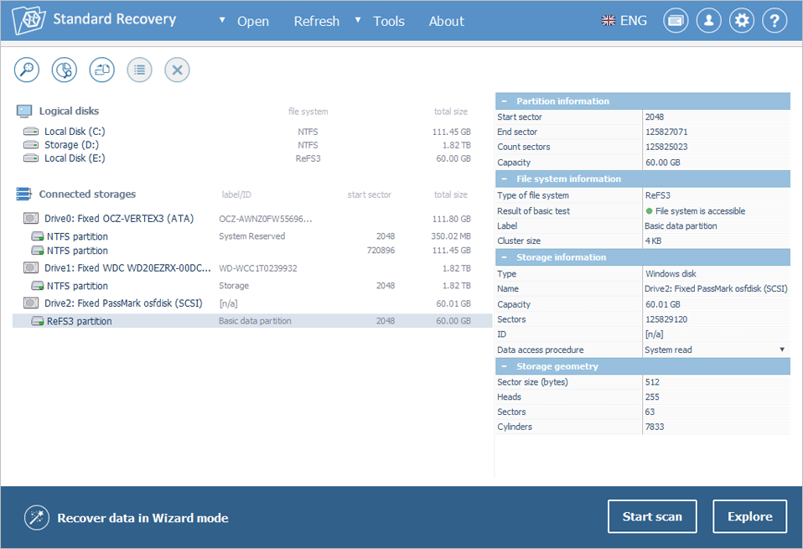The image size is (803, 549).
Task: Open settings via the gear icon
Action: pos(741,21)
